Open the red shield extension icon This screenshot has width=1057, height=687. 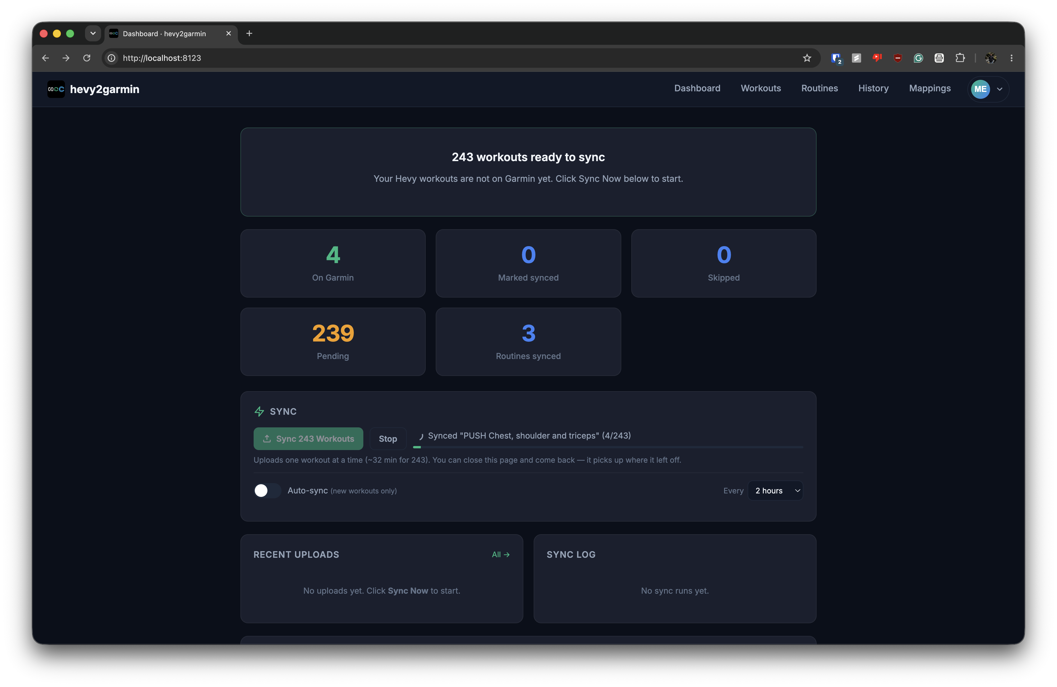[x=898, y=58]
